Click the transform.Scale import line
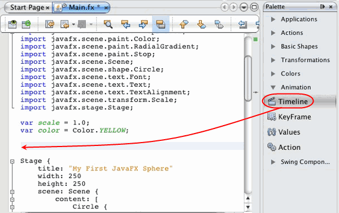 pos(98,100)
